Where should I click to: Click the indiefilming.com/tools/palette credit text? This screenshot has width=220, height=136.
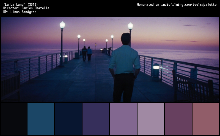tap(189, 5)
